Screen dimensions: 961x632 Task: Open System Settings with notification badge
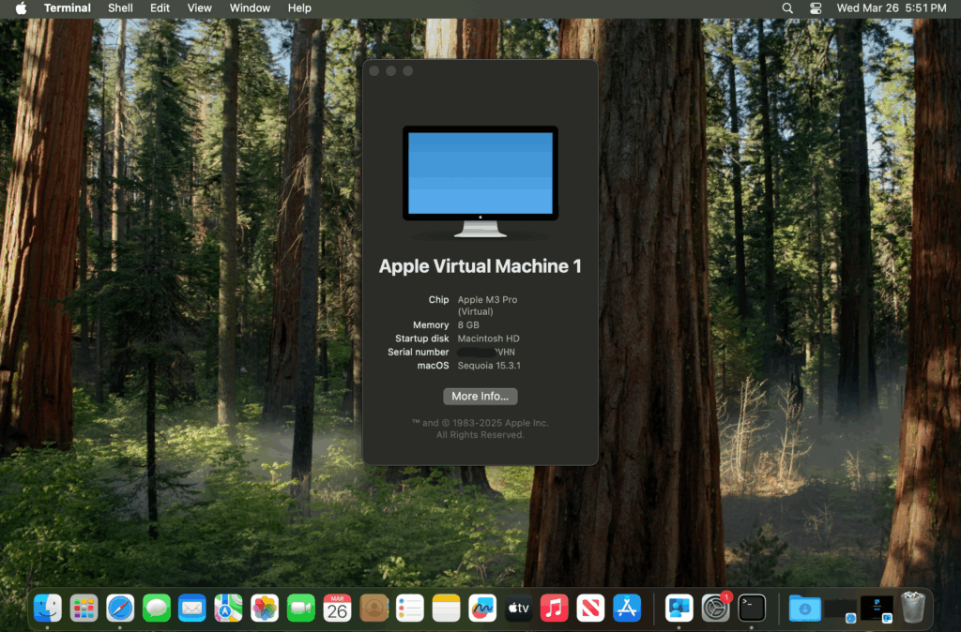(714, 608)
